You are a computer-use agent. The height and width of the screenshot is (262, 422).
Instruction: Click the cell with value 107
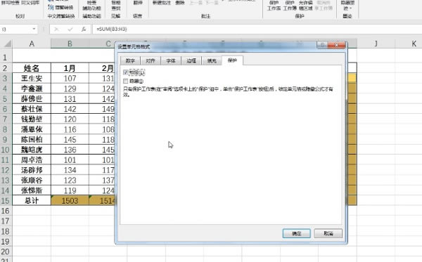click(70, 78)
